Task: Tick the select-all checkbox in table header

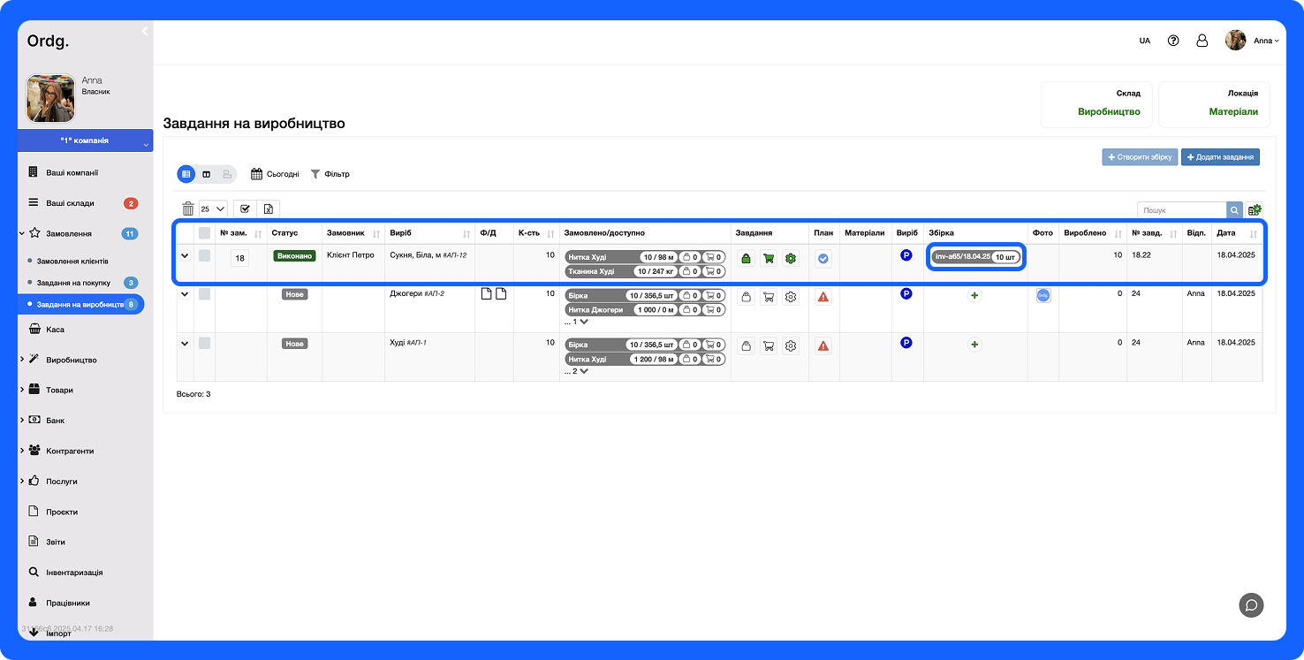Action: tap(205, 233)
